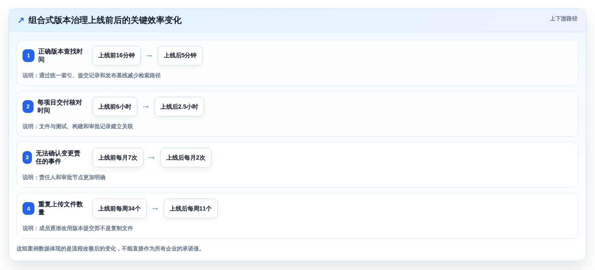Select the 上线后5分钟 chip
The image size is (595, 270).
point(180,56)
